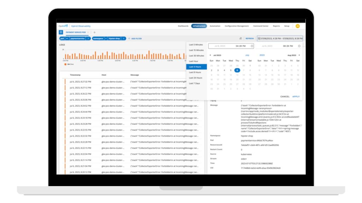This screenshot has height=203, width=362.
Task: Go to next month after Aug 2023
Action: tap(299, 55)
